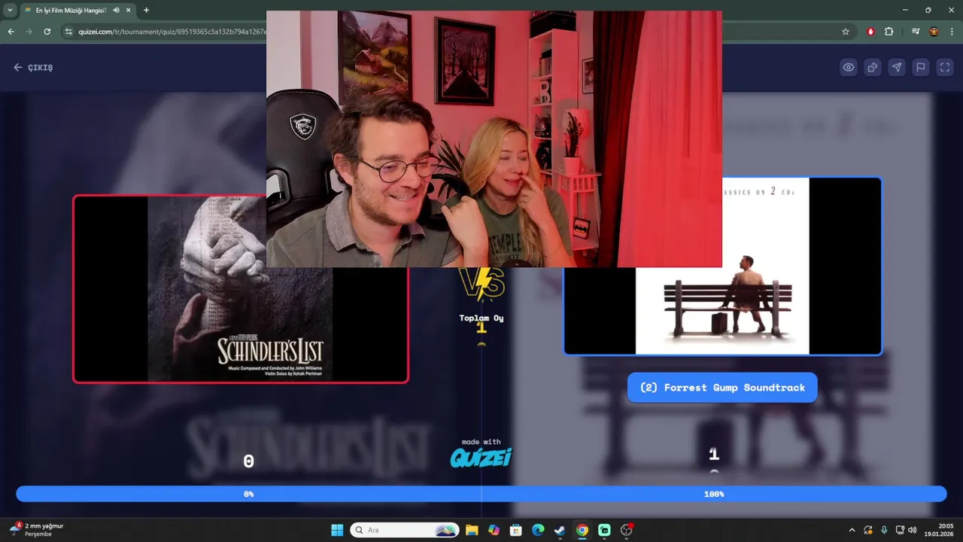The height and width of the screenshot is (542, 963).
Task: Open Steam from the taskbar
Action: tap(560, 530)
